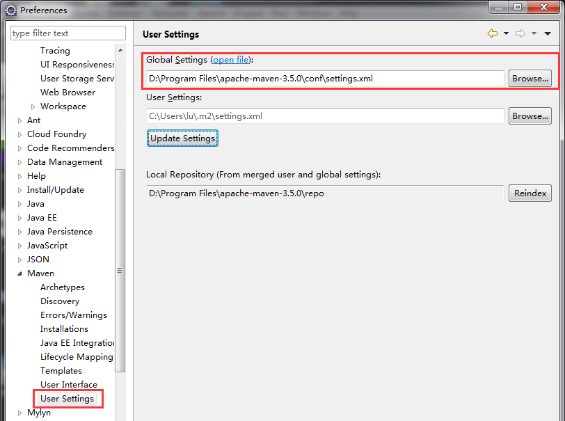Click the Eclipse Preferences window icon

tap(11, 10)
